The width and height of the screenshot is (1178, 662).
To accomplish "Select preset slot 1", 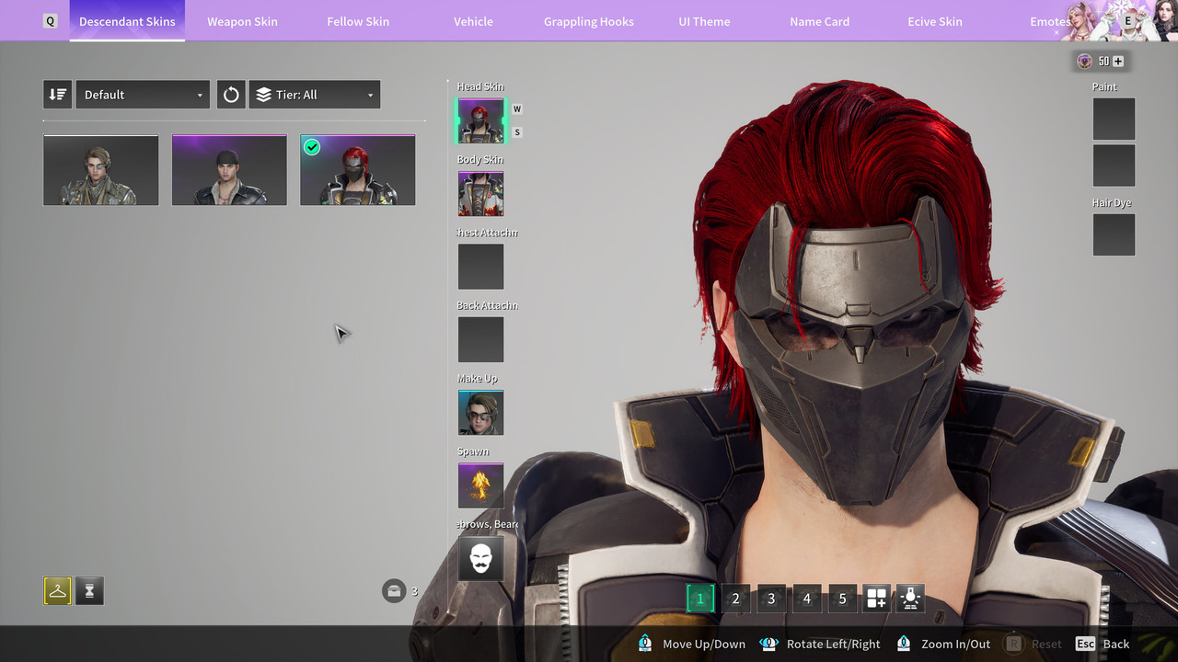I will click(x=699, y=599).
